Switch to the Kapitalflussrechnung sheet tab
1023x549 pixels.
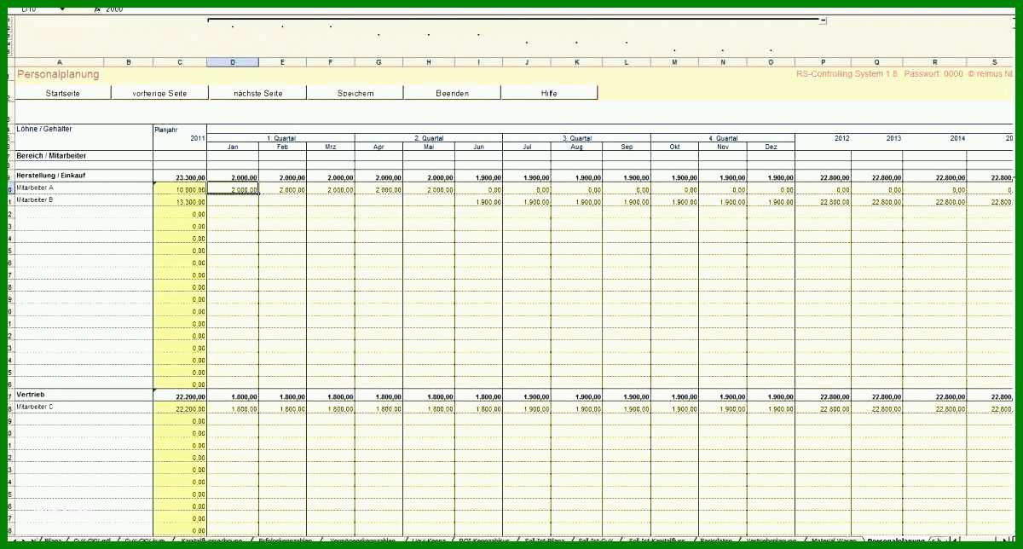(211, 541)
